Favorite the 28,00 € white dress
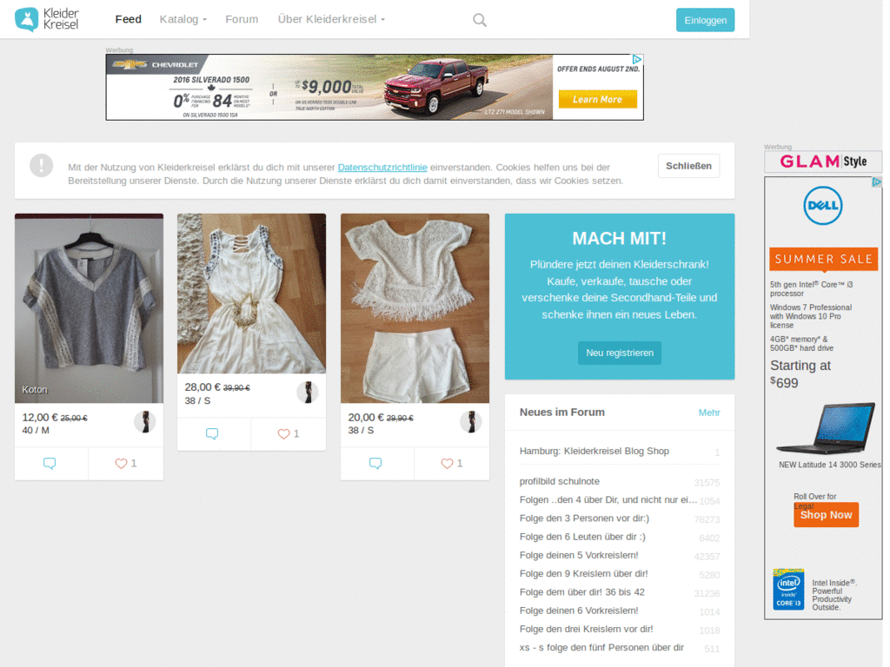This screenshot has height=667, width=890. [x=288, y=434]
